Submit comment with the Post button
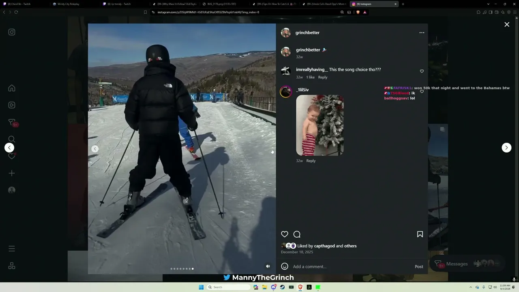 click(x=419, y=267)
